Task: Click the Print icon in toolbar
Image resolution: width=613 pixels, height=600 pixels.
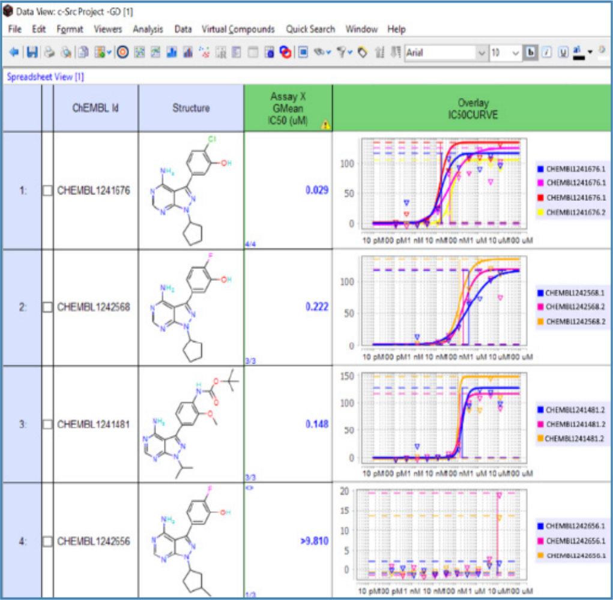Action: click(49, 52)
